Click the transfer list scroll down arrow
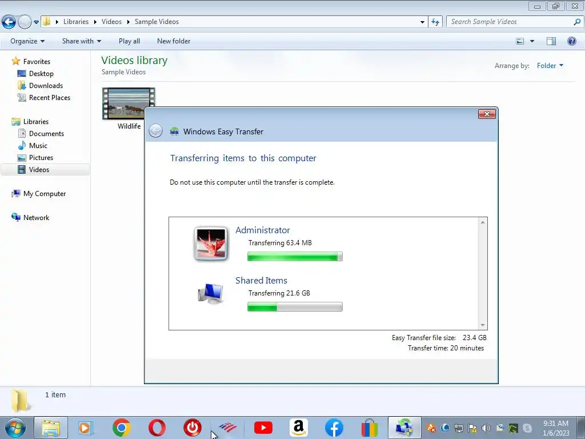This screenshot has width=585, height=439. pos(483,325)
